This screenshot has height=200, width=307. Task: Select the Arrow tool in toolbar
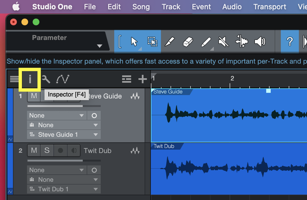click(134, 42)
